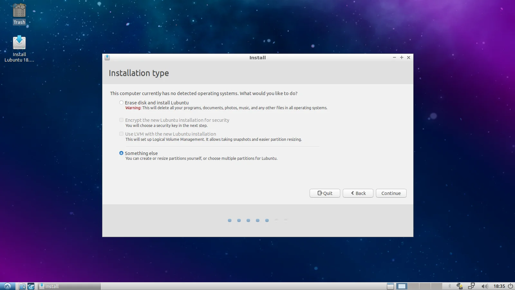The height and width of the screenshot is (290, 515).
Task: Click the show desktop panel icon
Action: click(390, 286)
